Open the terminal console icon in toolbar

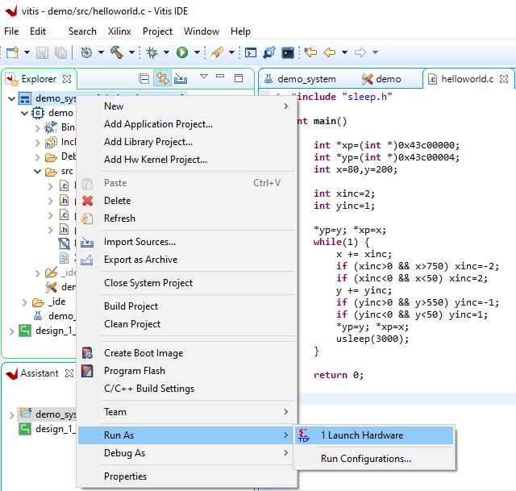[288, 53]
